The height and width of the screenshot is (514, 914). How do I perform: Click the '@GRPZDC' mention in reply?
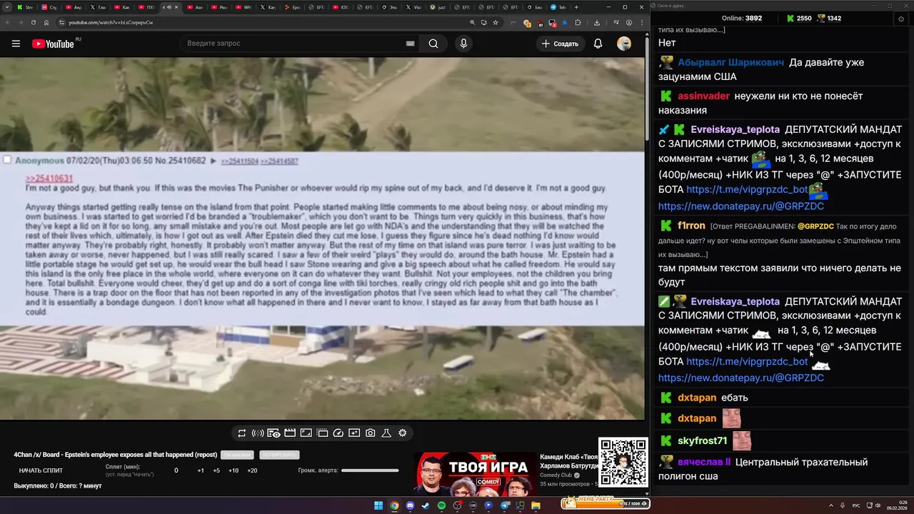815,226
